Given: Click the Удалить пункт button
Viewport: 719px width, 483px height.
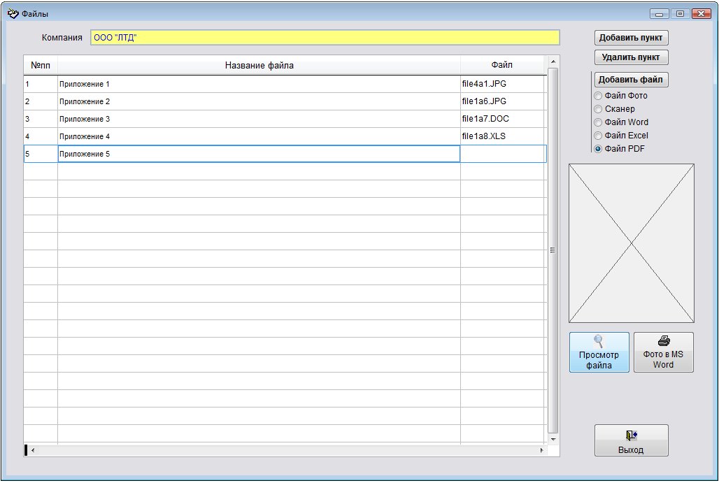Looking at the screenshot, I should pos(631,57).
